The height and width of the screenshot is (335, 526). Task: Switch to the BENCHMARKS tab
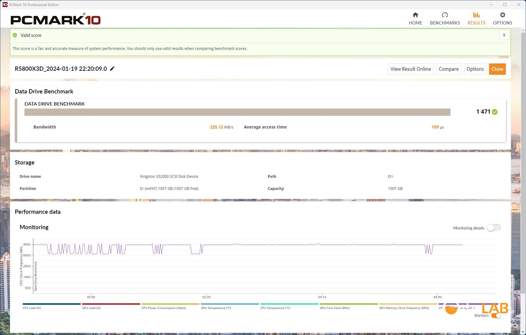(x=445, y=18)
